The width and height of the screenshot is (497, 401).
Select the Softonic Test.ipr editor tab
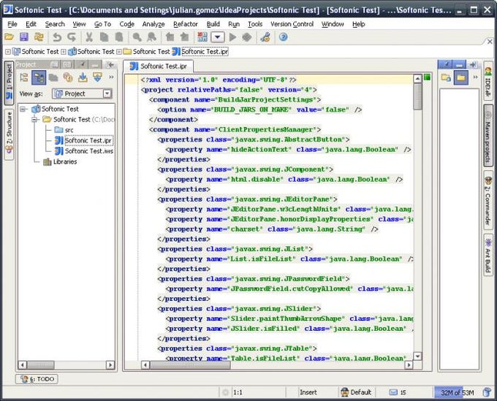click(158, 66)
